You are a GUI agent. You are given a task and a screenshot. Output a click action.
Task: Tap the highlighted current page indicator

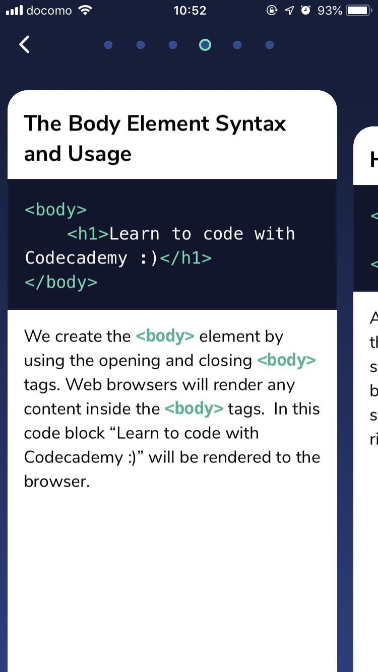click(205, 45)
